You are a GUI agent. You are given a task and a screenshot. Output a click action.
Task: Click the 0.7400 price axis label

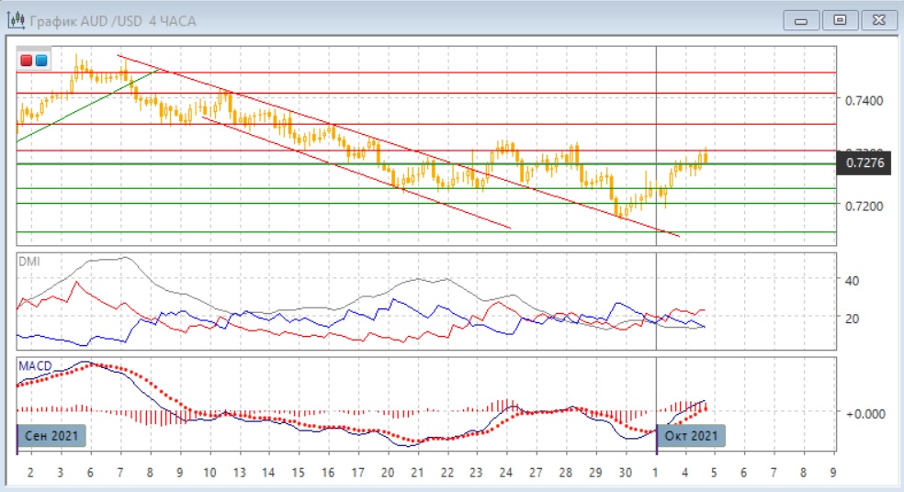click(864, 99)
